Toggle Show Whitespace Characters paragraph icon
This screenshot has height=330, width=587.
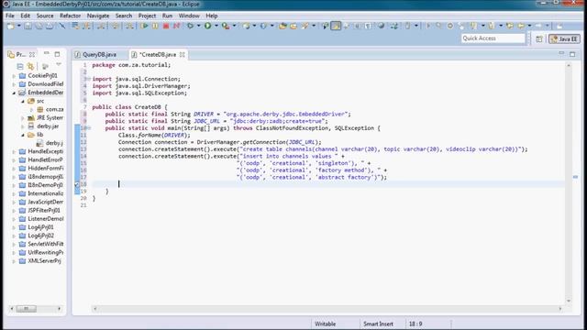pos(368,26)
